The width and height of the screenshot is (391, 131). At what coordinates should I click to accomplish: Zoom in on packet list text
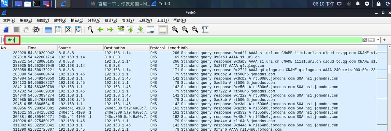[175, 30]
